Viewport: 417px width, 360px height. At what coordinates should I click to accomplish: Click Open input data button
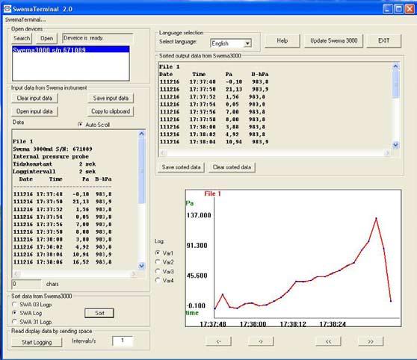coord(34,111)
